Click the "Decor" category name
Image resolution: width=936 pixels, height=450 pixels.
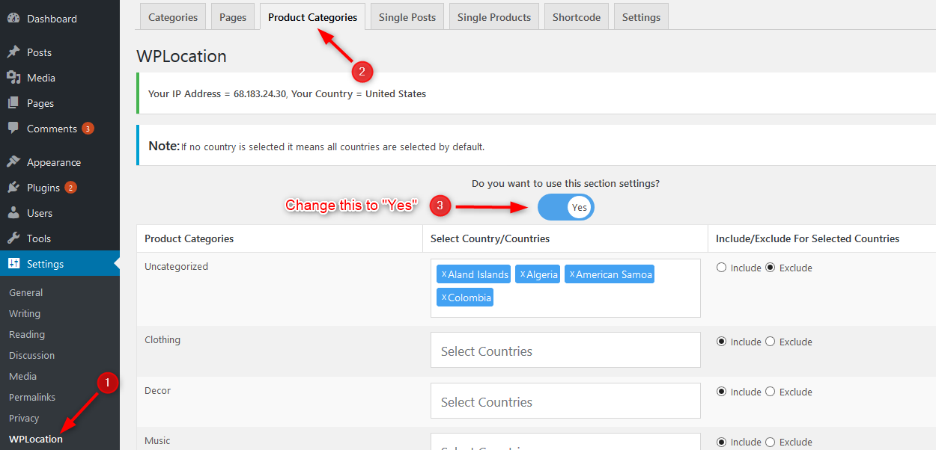click(x=158, y=390)
